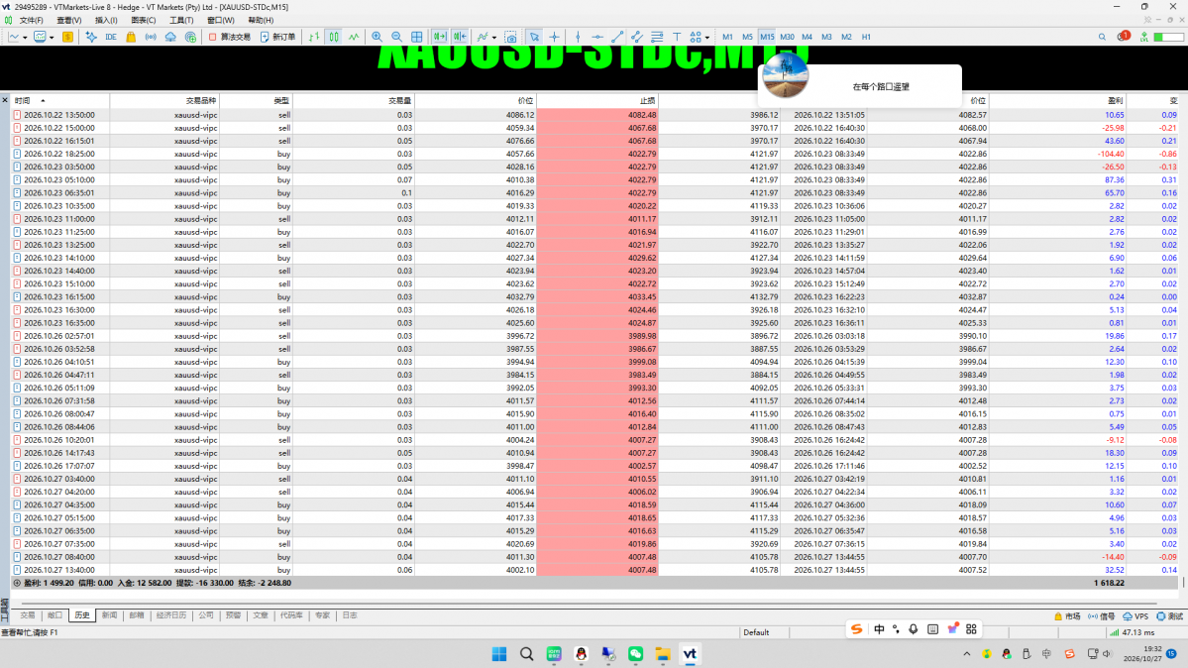Click the tile windows grid icon
The height and width of the screenshot is (668, 1188).
(x=417, y=37)
